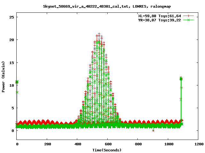The image size is (205, 153).
Task: Click the x-axis tick label 1200
Action: [199, 144]
